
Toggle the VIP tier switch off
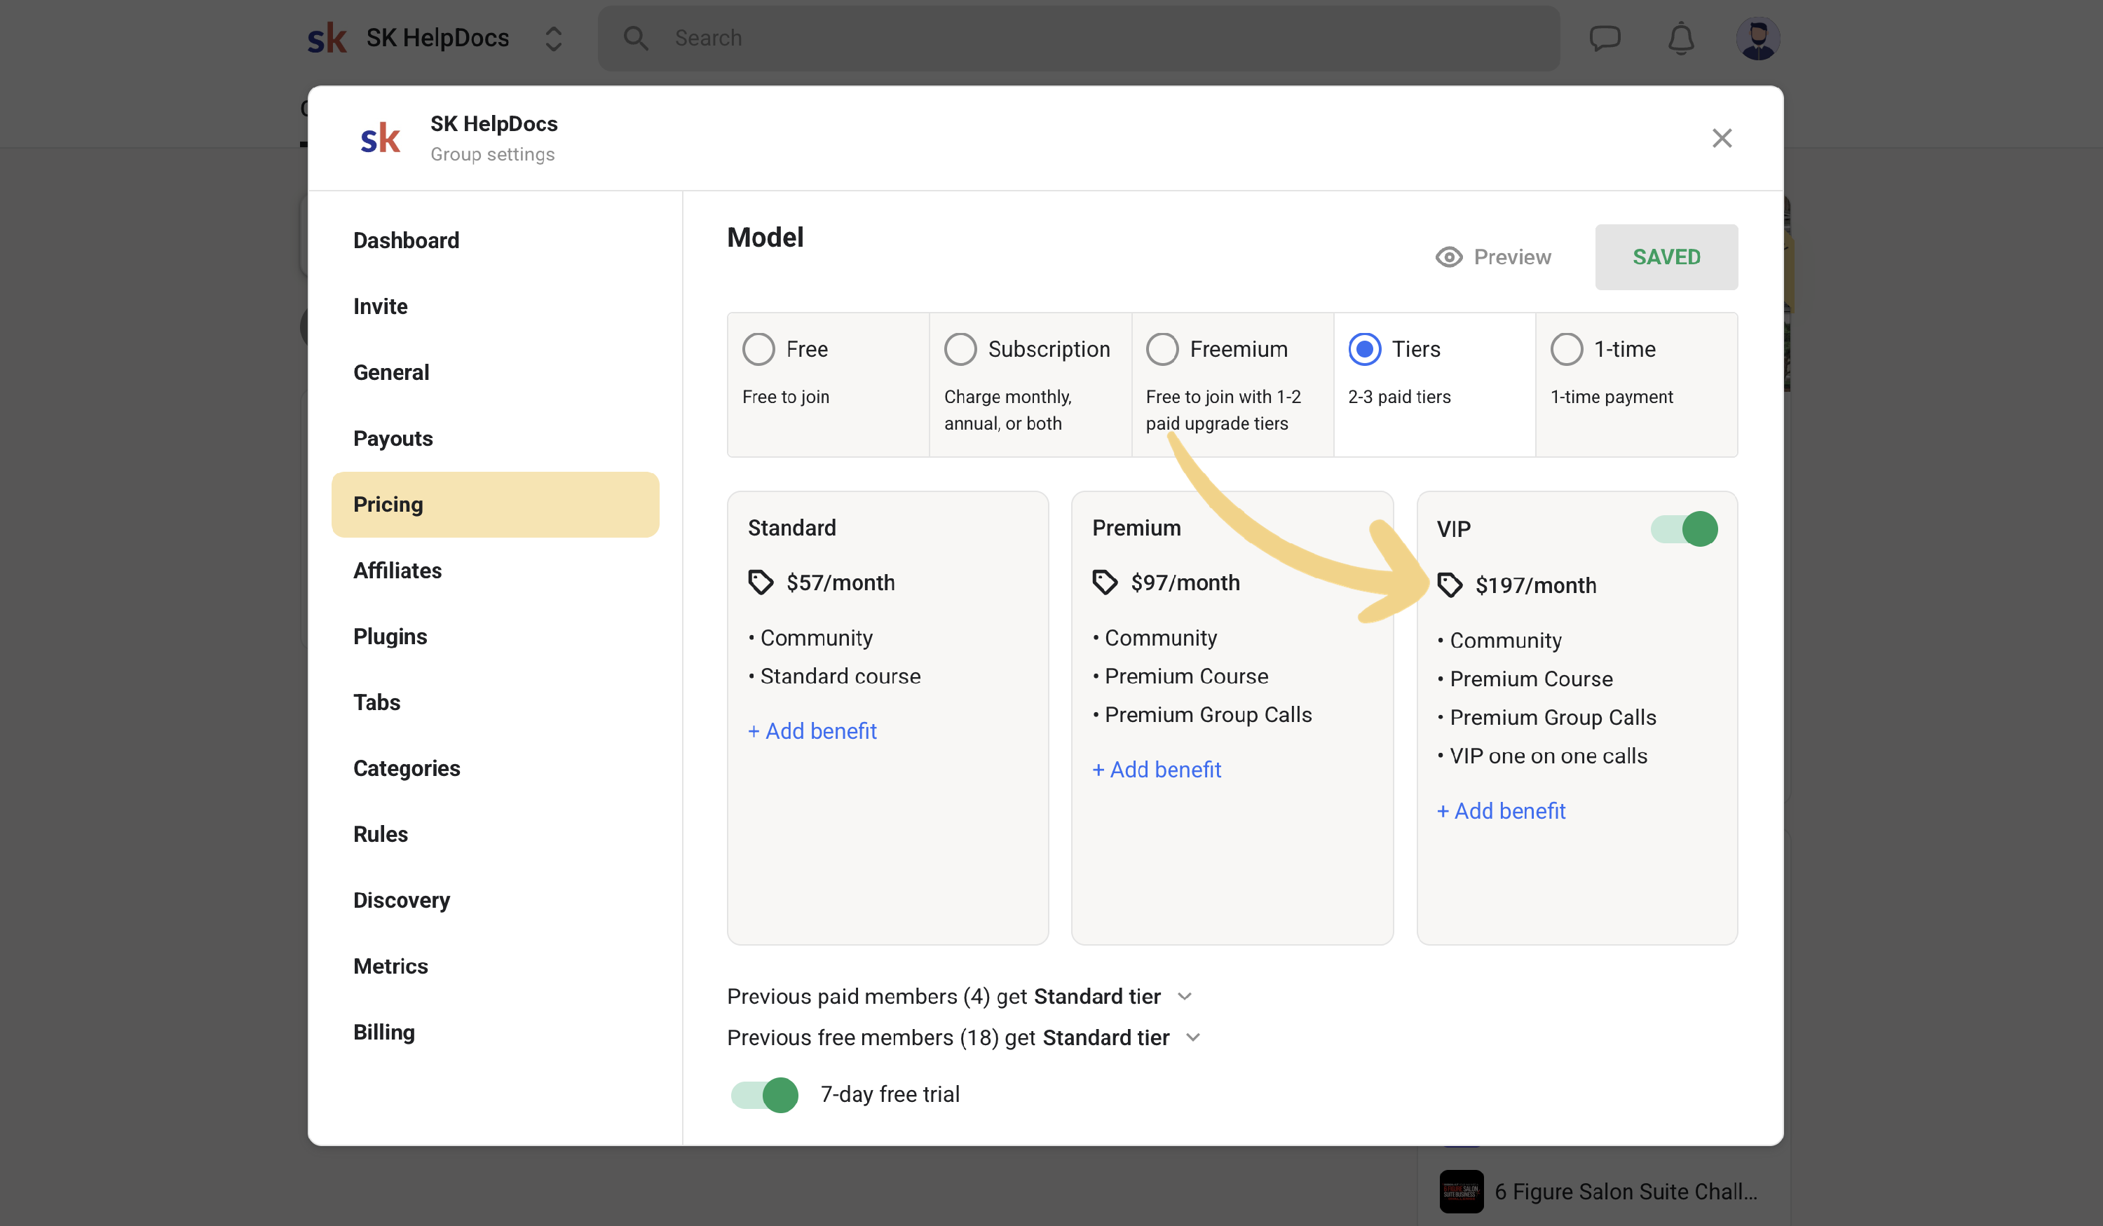tap(1684, 529)
